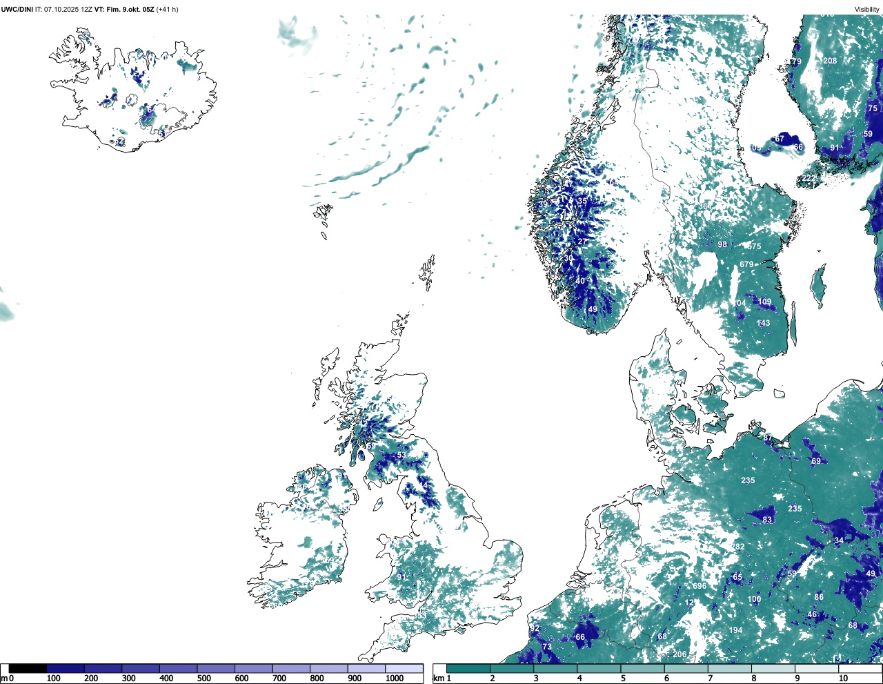Click the '35' value in Norwegian mountains
This screenshot has width=883, height=684.
(x=582, y=202)
